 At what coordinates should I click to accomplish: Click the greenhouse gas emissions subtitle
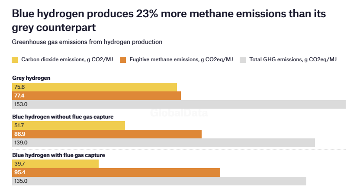coord(87,42)
